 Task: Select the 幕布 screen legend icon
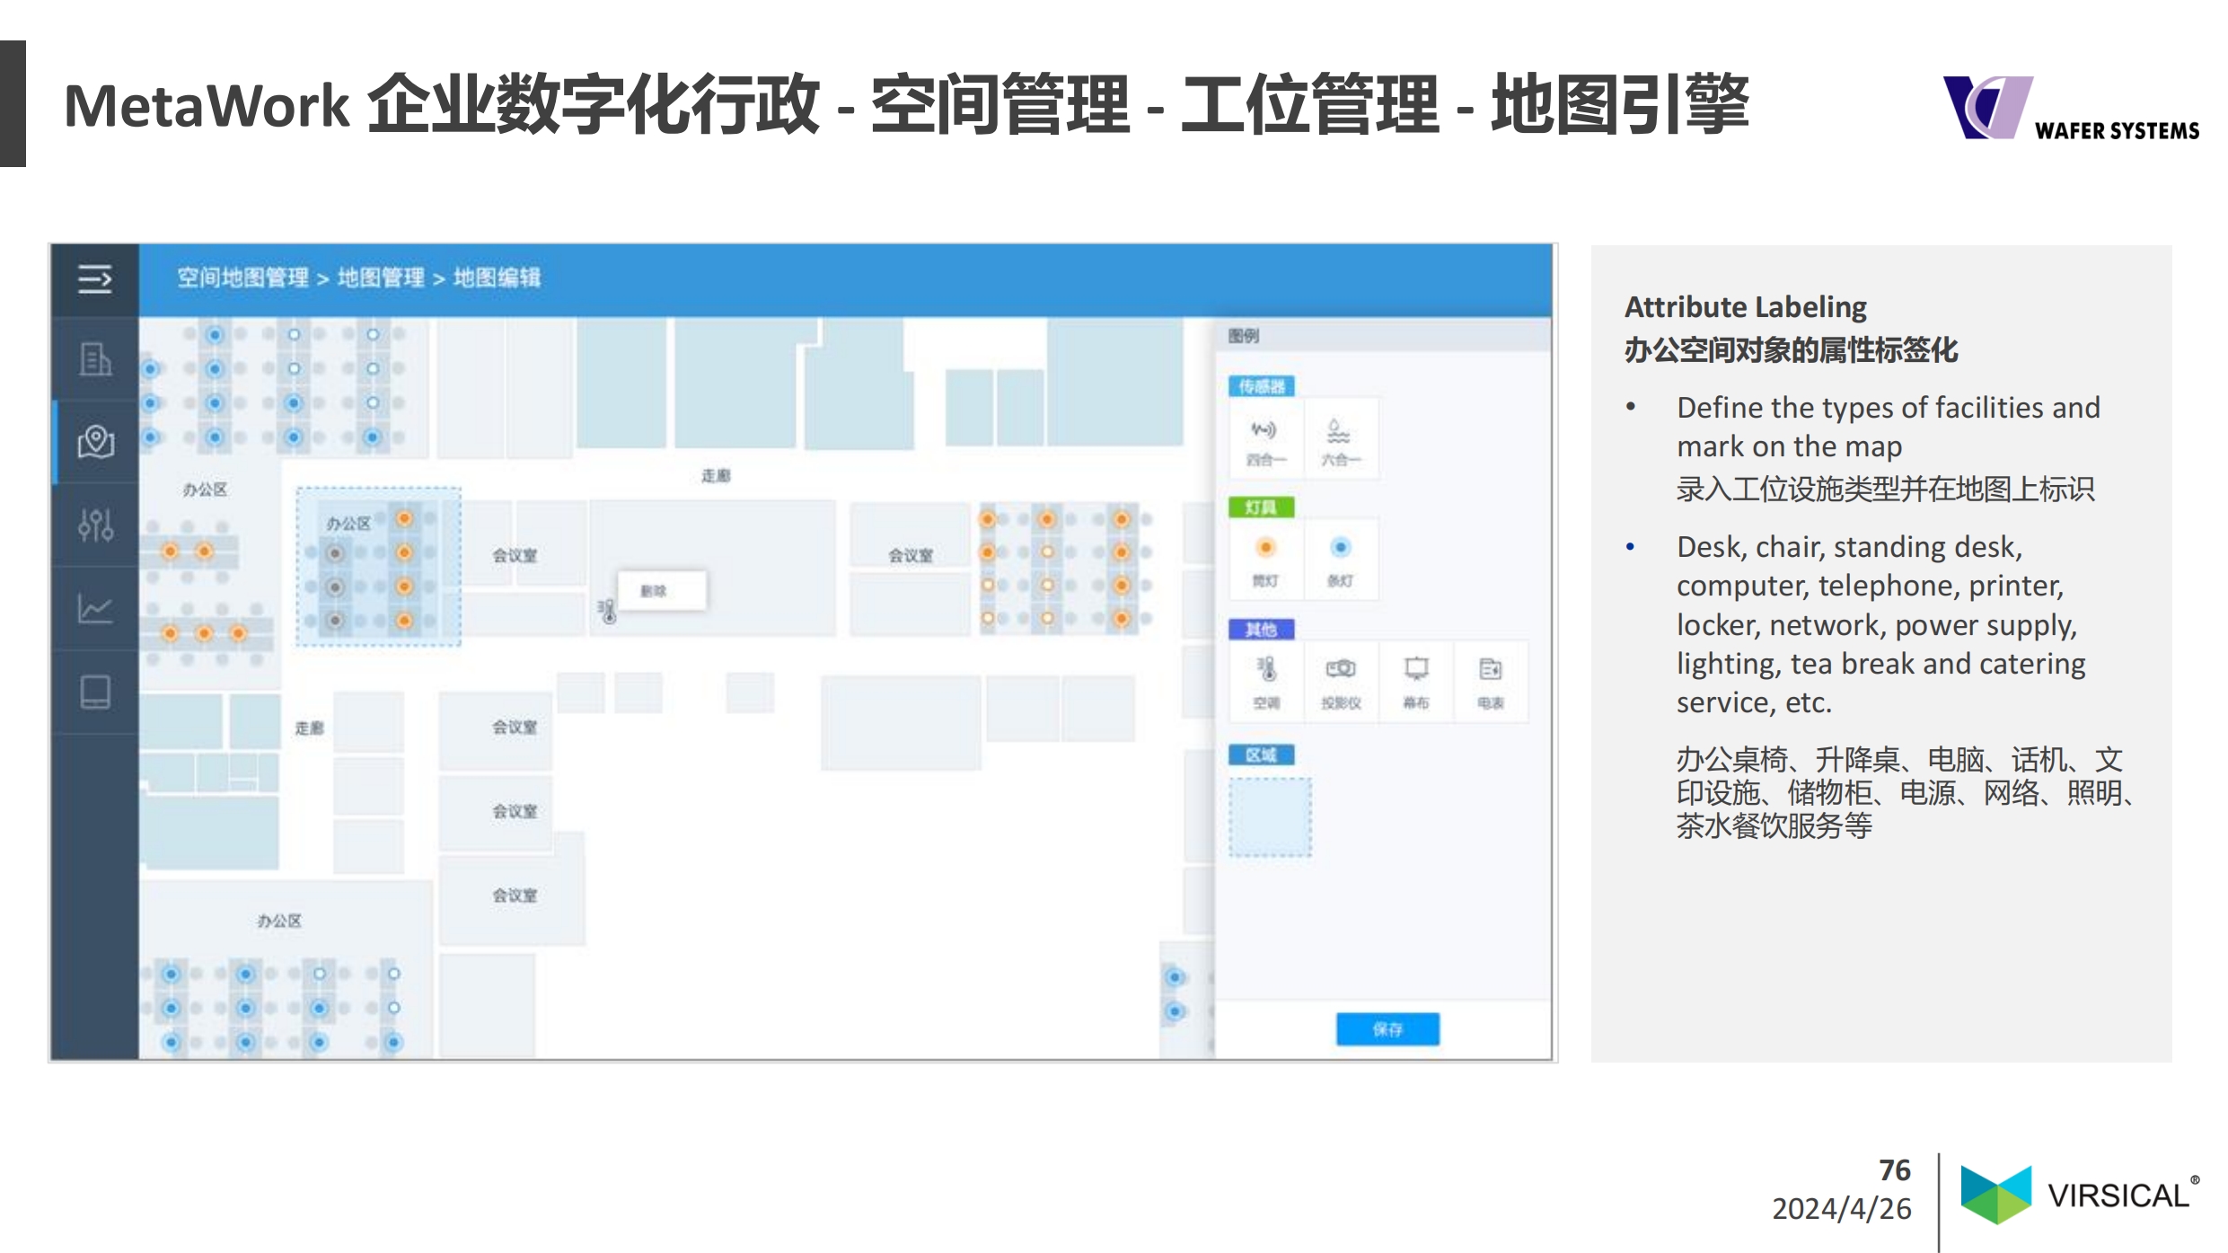pos(1416,682)
